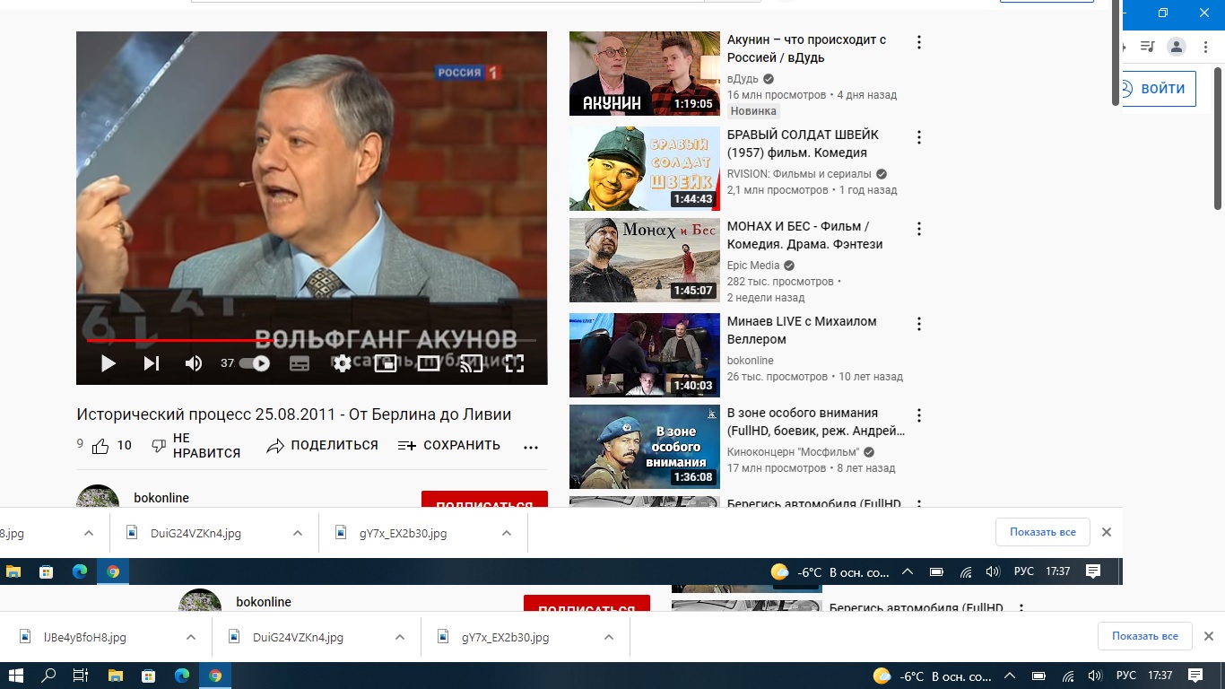Image resolution: width=1225 pixels, height=689 pixels.
Task: Open the Монах и Бес thumbnail
Action: tap(645, 260)
